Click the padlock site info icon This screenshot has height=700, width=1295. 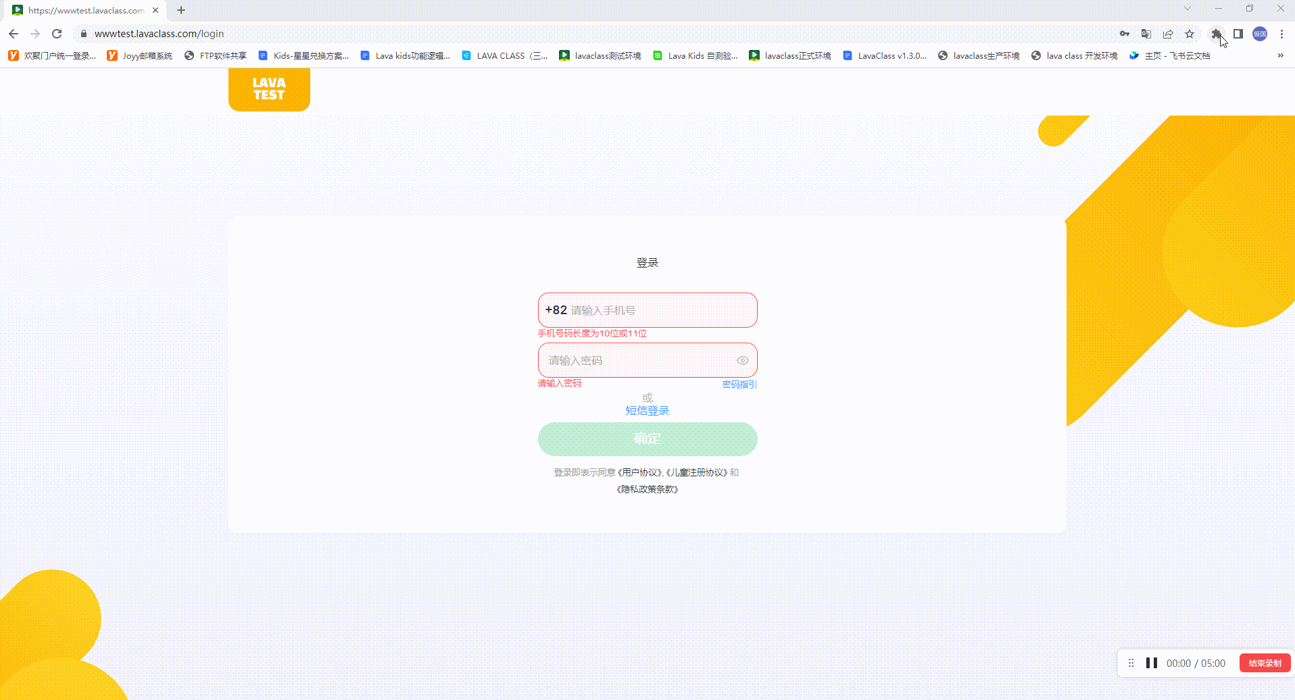click(84, 34)
